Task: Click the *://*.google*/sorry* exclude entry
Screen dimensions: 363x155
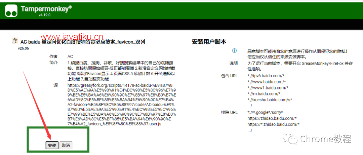Action: (265, 112)
